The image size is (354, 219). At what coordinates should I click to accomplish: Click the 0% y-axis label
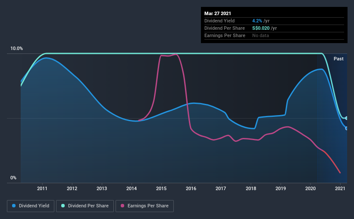[x=13, y=178]
